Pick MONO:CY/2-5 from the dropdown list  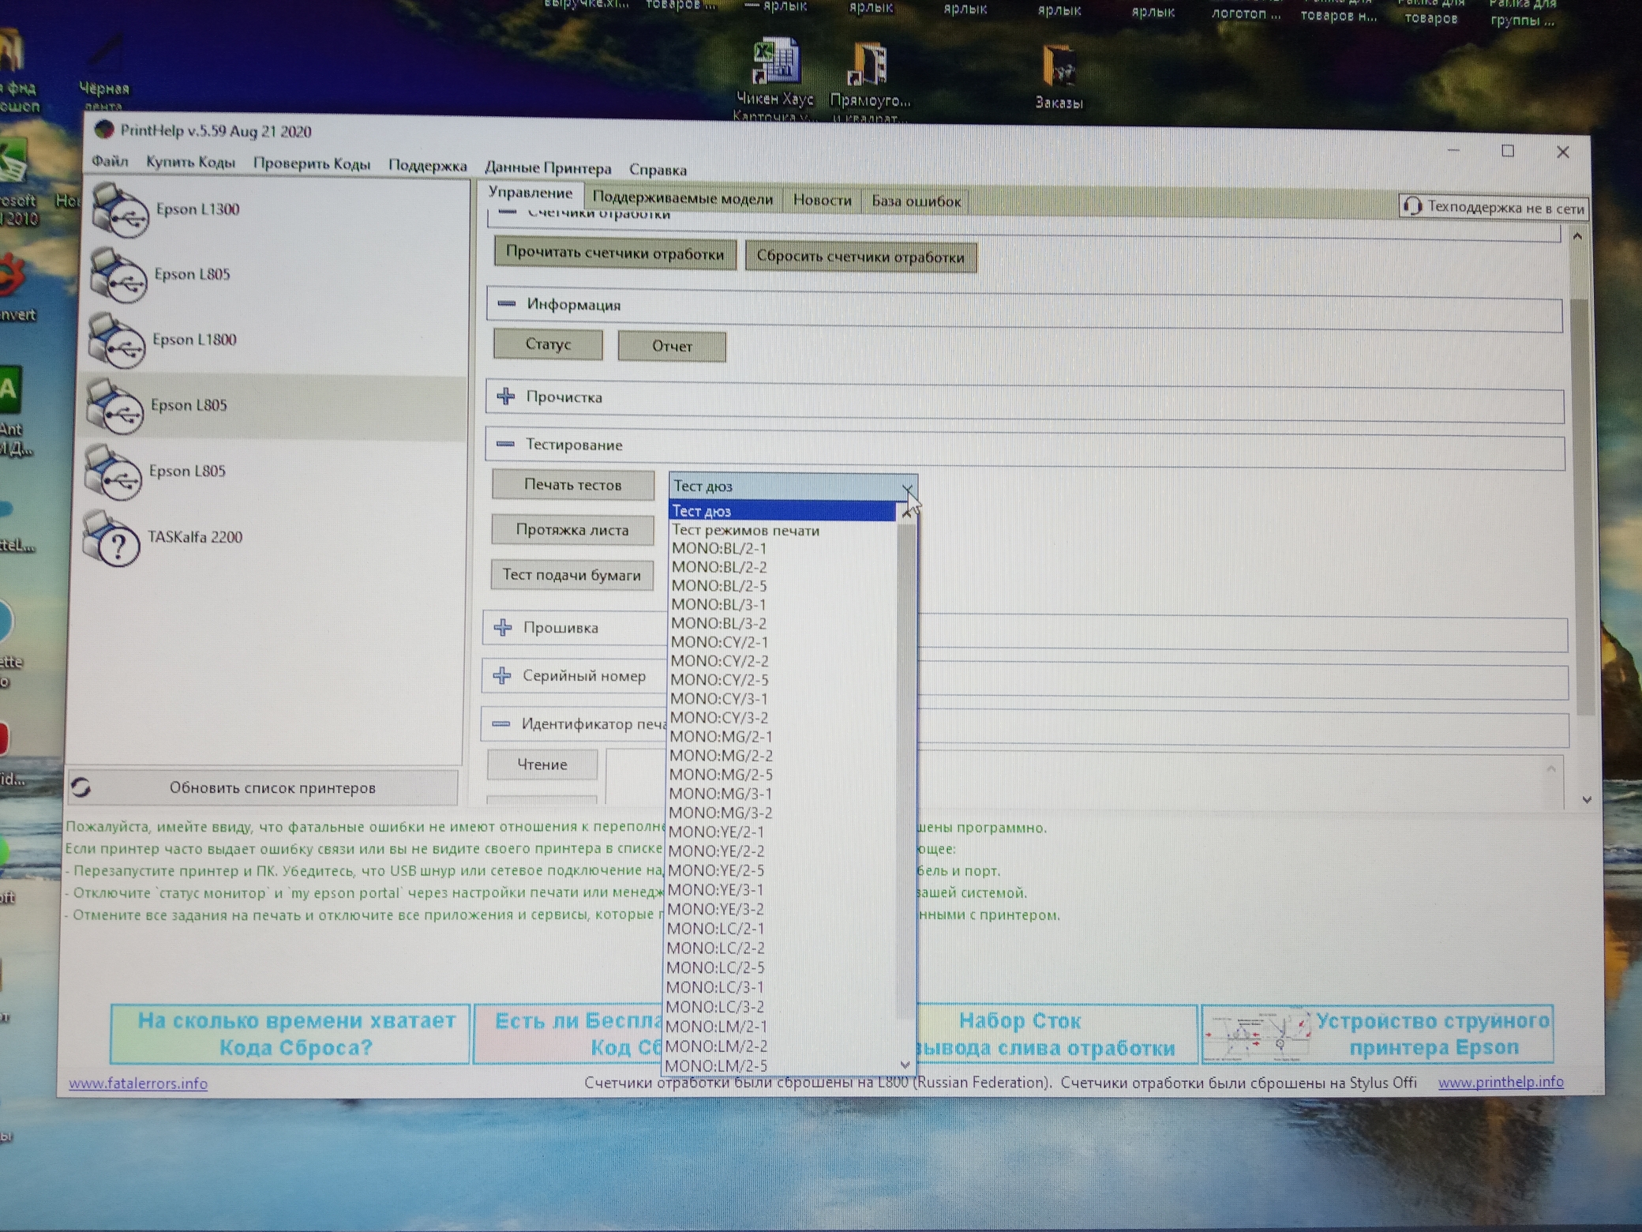(718, 680)
